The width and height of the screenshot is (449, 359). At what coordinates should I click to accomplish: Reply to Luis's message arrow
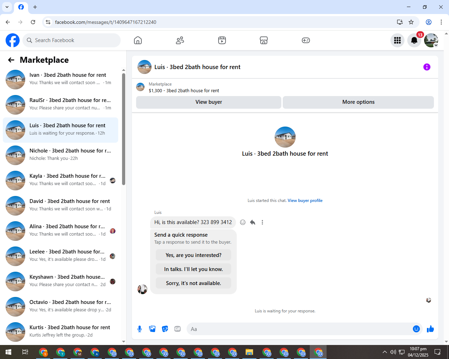click(253, 222)
